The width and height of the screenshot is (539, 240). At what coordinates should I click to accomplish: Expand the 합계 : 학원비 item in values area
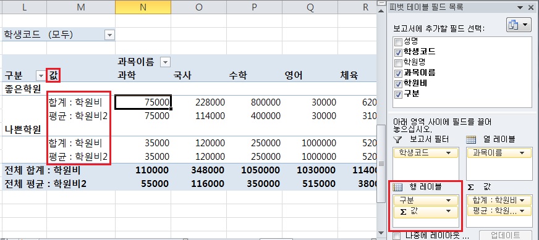(522, 200)
